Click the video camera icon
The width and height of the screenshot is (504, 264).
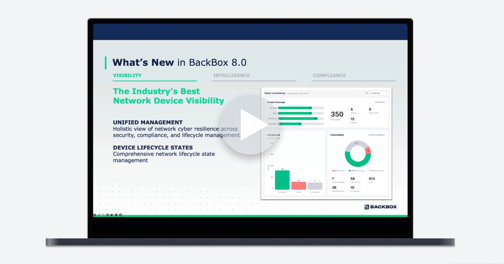(x=112, y=215)
